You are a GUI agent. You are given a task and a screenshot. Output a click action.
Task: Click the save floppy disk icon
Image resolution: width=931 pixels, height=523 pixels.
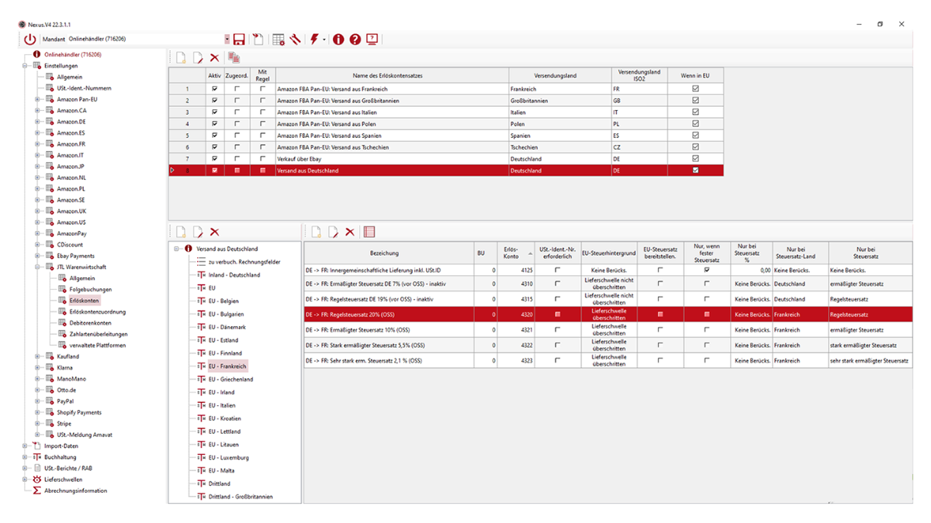point(239,40)
